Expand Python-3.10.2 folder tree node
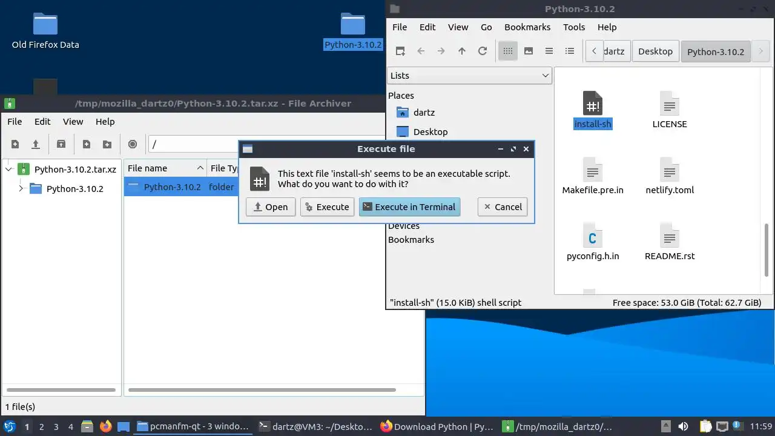Screen dimensions: 775x436 click(x=21, y=189)
